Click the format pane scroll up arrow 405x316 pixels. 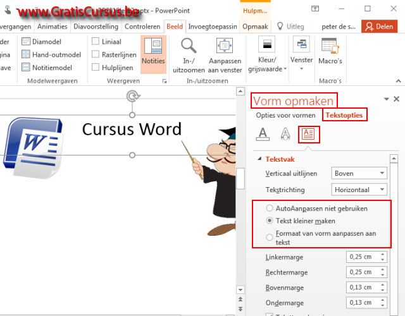coord(394,158)
